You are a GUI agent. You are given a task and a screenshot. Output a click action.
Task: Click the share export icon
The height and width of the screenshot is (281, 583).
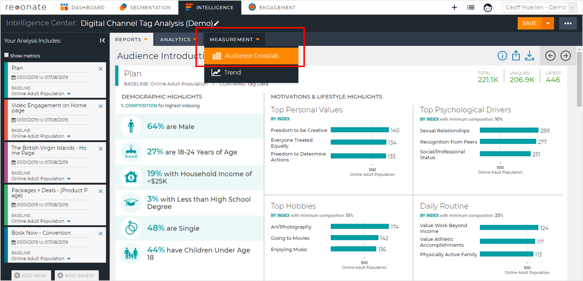(516, 55)
